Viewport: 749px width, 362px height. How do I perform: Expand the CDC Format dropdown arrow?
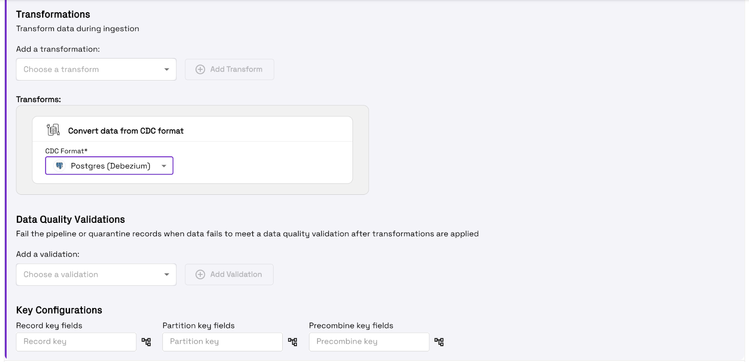163,165
